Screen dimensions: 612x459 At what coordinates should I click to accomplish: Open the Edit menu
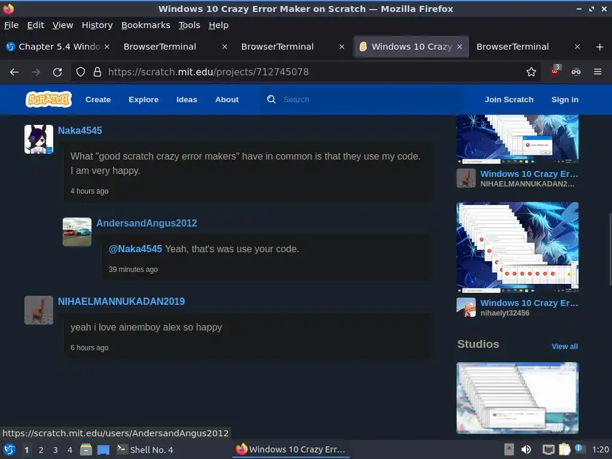point(35,25)
